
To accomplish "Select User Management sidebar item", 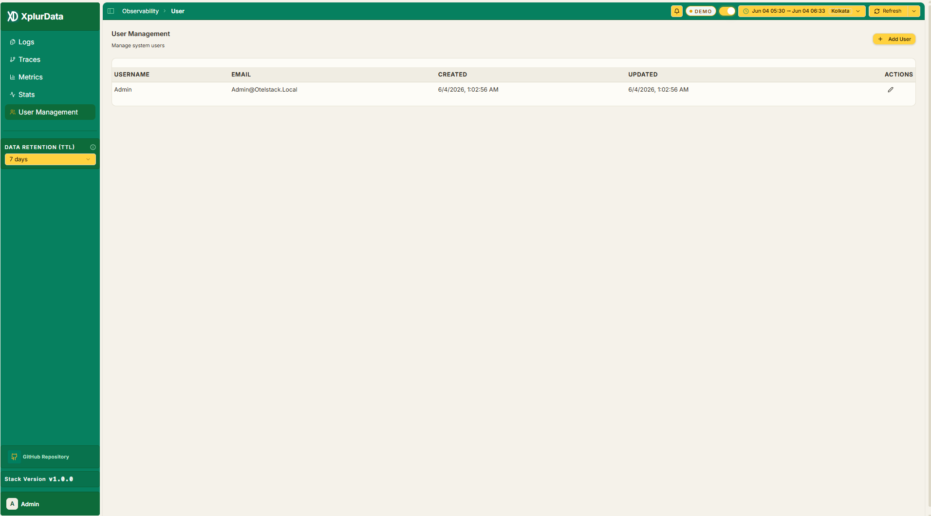I will click(50, 112).
